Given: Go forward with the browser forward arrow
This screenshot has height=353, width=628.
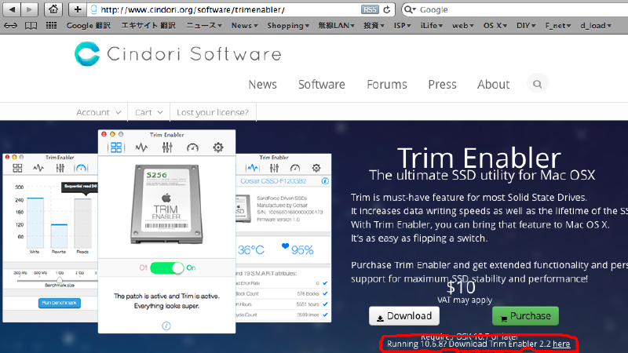Looking at the screenshot, I should tap(29, 9).
